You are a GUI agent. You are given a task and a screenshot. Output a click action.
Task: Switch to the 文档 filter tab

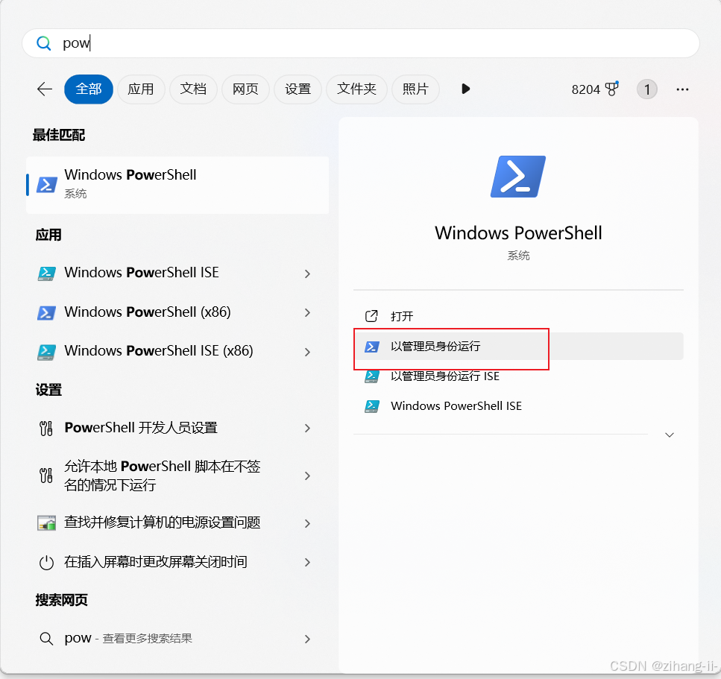tap(193, 89)
